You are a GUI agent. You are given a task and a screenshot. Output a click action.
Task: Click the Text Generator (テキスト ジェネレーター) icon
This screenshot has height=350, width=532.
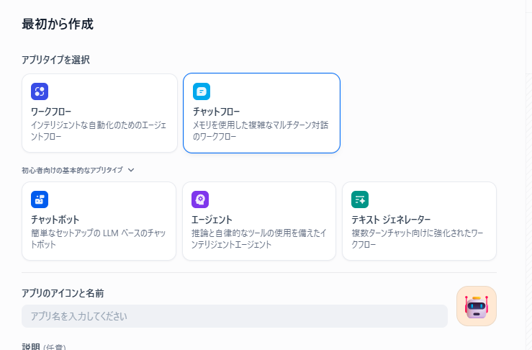tap(360, 199)
